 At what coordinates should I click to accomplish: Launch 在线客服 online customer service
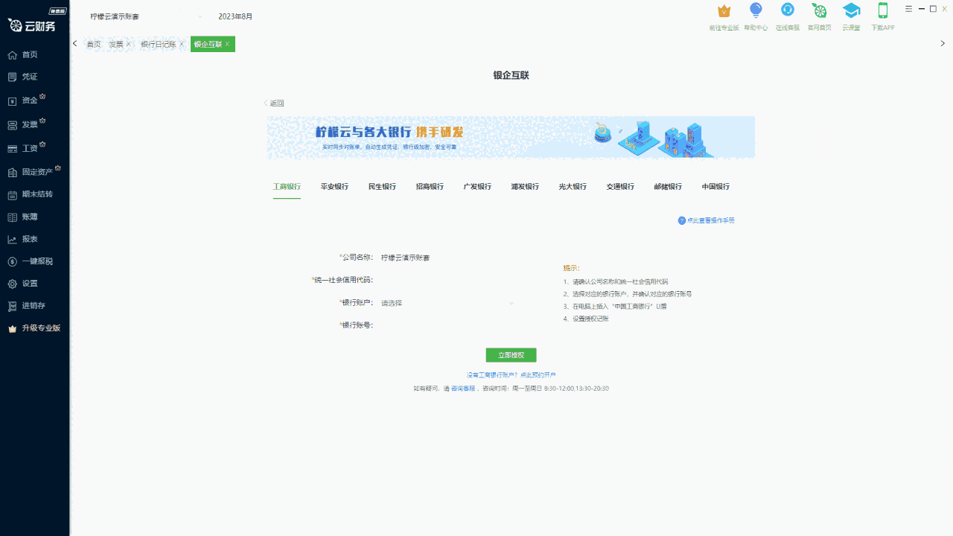pos(787,16)
